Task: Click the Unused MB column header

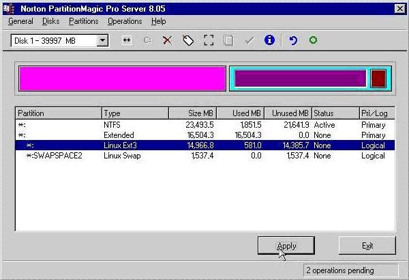Action: tap(288, 113)
